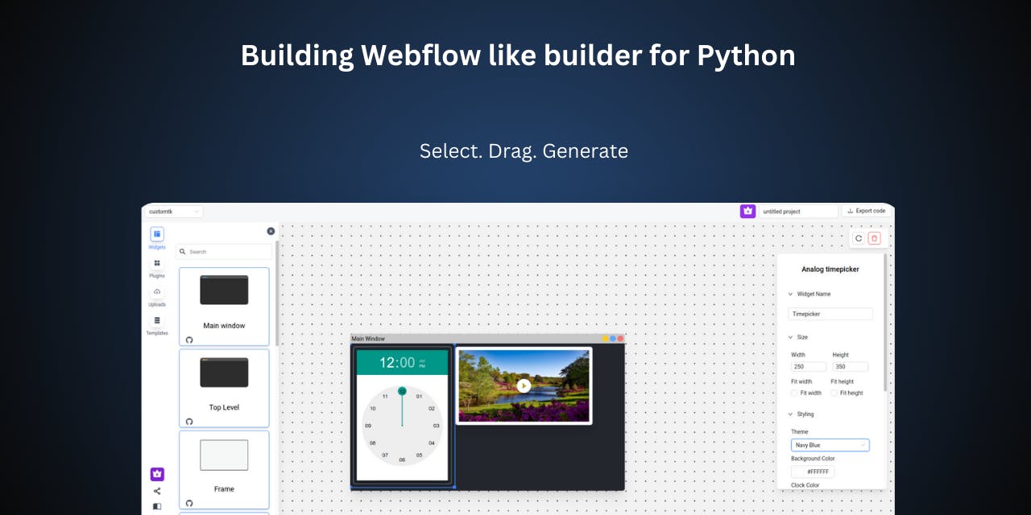Click the GitHub icon on the Main window card

(x=189, y=340)
